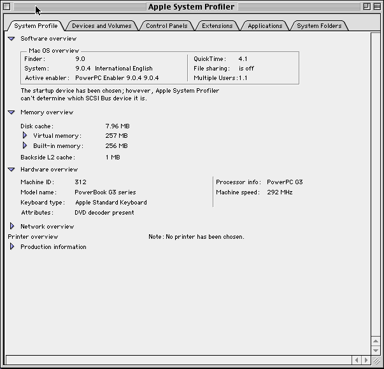Click 'Note: No printer has been chosen.' text
This screenshot has width=384, height=369.
point(196,237)
